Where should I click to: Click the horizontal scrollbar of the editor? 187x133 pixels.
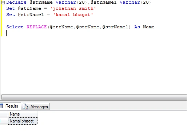(94, 97)
